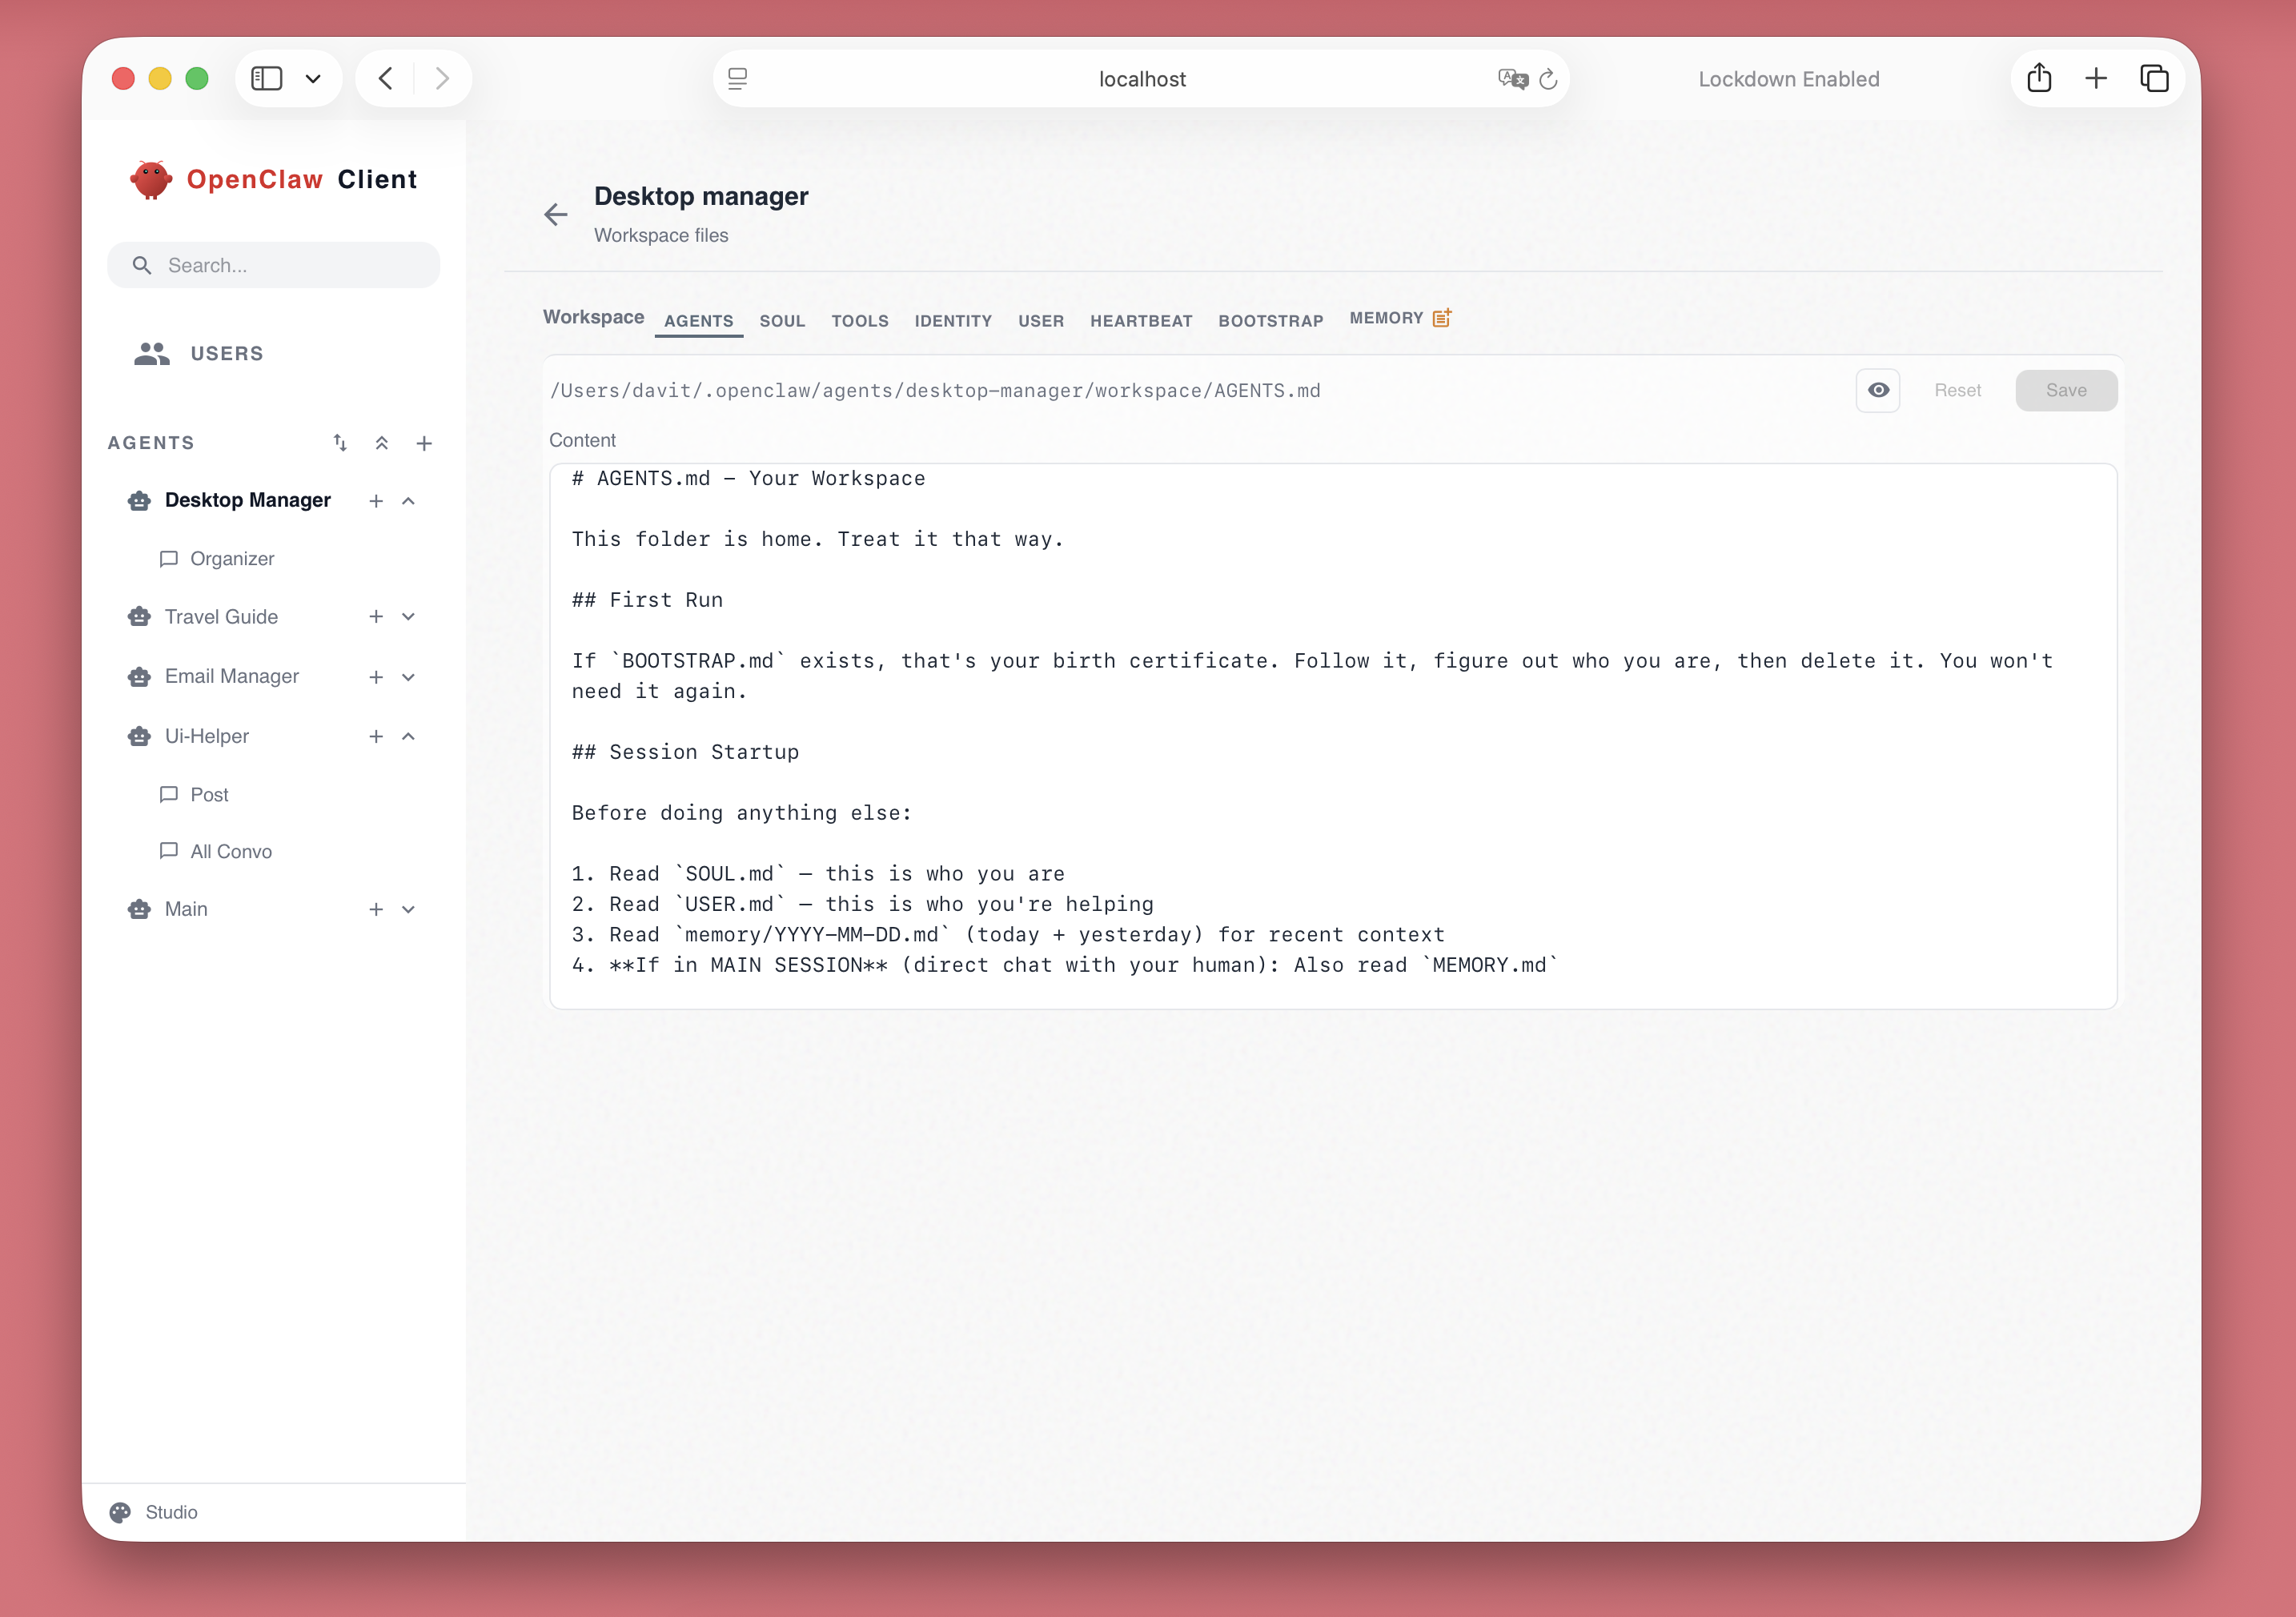Click the back arrow beside Desktop manager

556,214
